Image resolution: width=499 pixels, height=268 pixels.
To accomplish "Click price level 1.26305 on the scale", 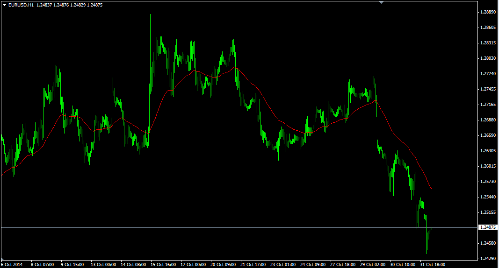I will (x=488, y=151).
